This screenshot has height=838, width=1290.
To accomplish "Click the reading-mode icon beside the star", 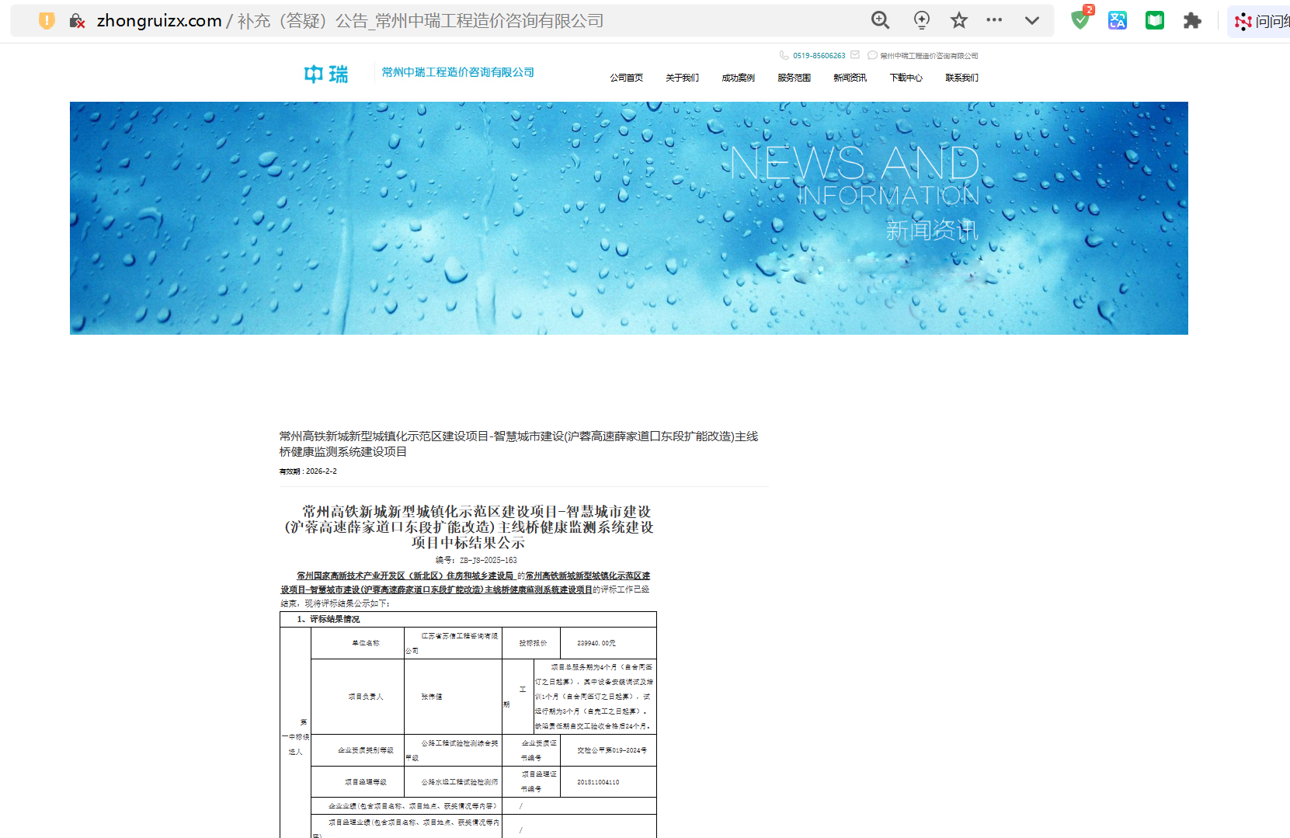I will (921, 20).
